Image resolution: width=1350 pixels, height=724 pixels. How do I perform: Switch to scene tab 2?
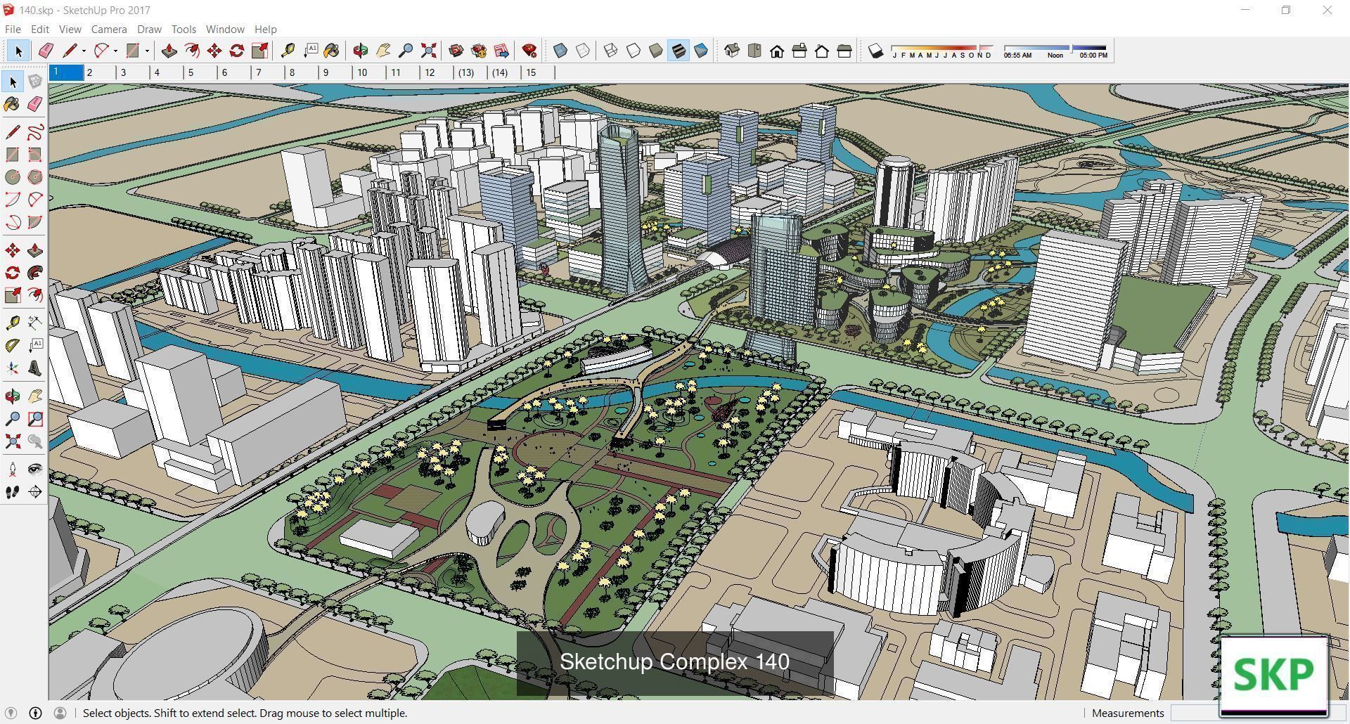click(100, 72)
